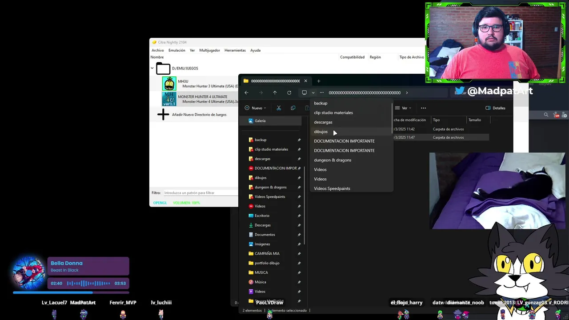Click the up-one-level arrow in Explorer

(x=275, y=93)
